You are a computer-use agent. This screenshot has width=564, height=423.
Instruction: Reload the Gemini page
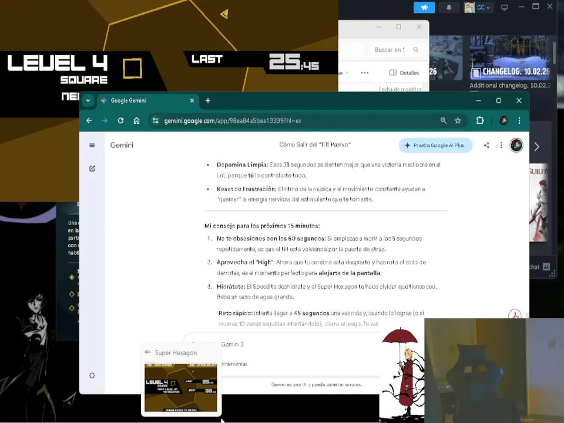coord(120,121)
